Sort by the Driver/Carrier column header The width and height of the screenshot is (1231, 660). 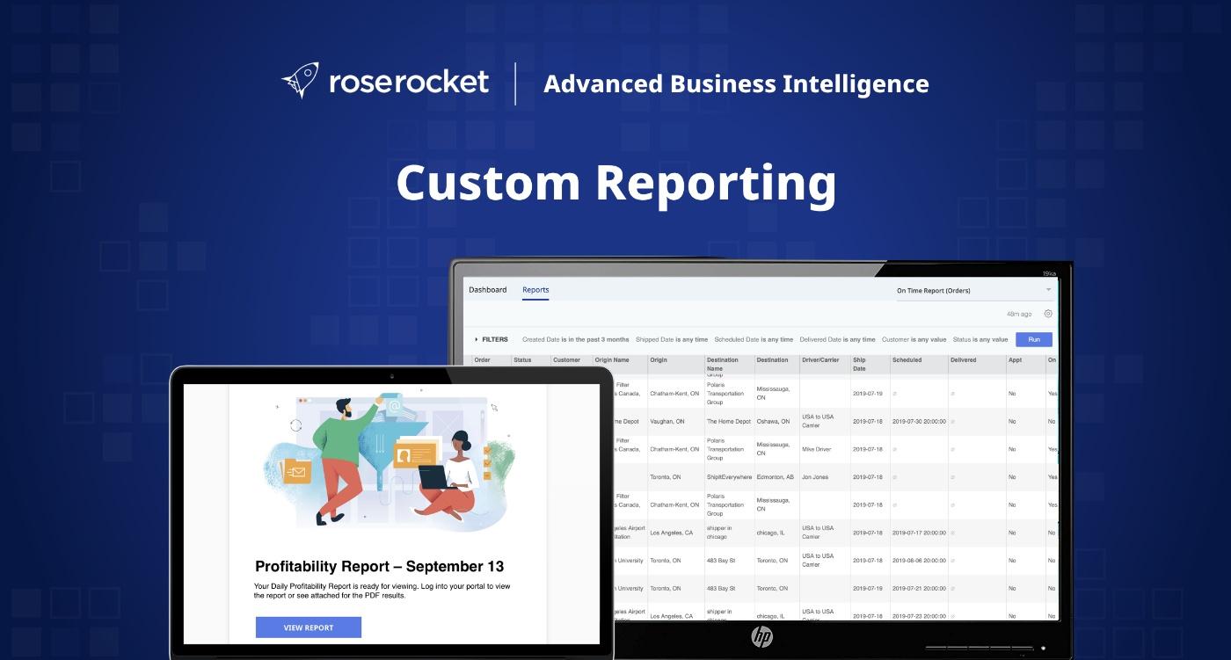pyautogui.click(x=820, y=360)
